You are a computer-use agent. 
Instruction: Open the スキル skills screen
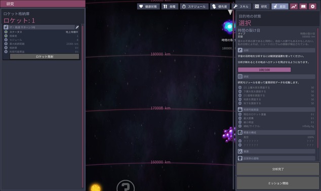(x=241, y=7)
